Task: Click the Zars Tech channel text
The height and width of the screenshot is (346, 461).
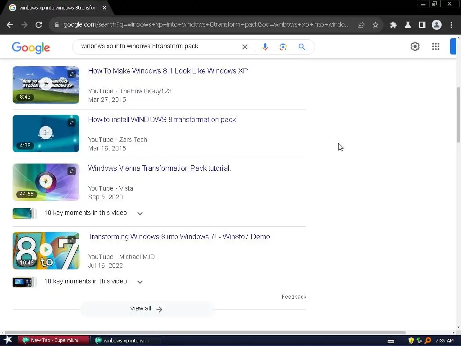Action: point(133,140)
